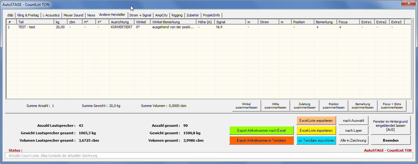Switch to the d&b tab
418x164 pixels.
(x=10, y=15)
